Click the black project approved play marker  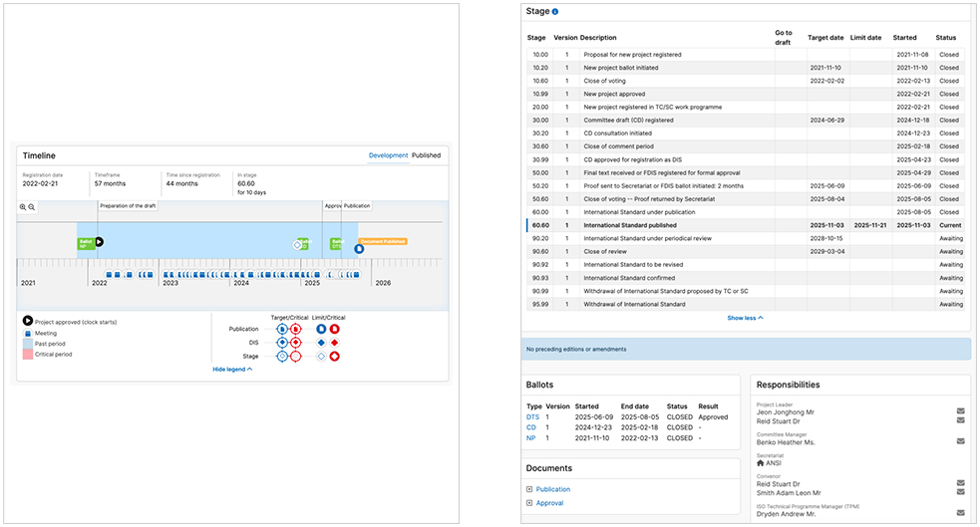click(x=99, y=242)
